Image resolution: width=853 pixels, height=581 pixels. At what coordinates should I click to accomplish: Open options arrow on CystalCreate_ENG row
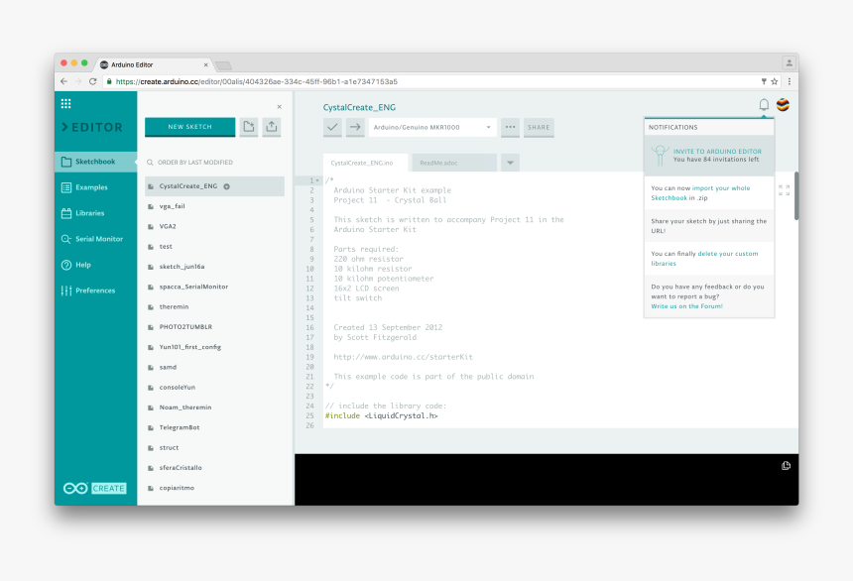point(226,186)
